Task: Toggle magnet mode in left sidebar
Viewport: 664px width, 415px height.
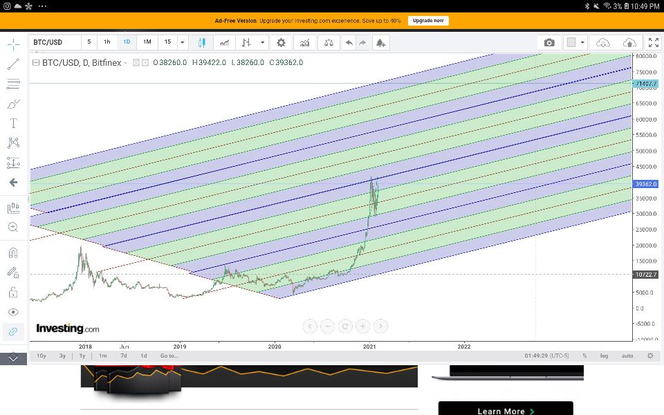Action: pyautogui.click(x=13, y=253)
